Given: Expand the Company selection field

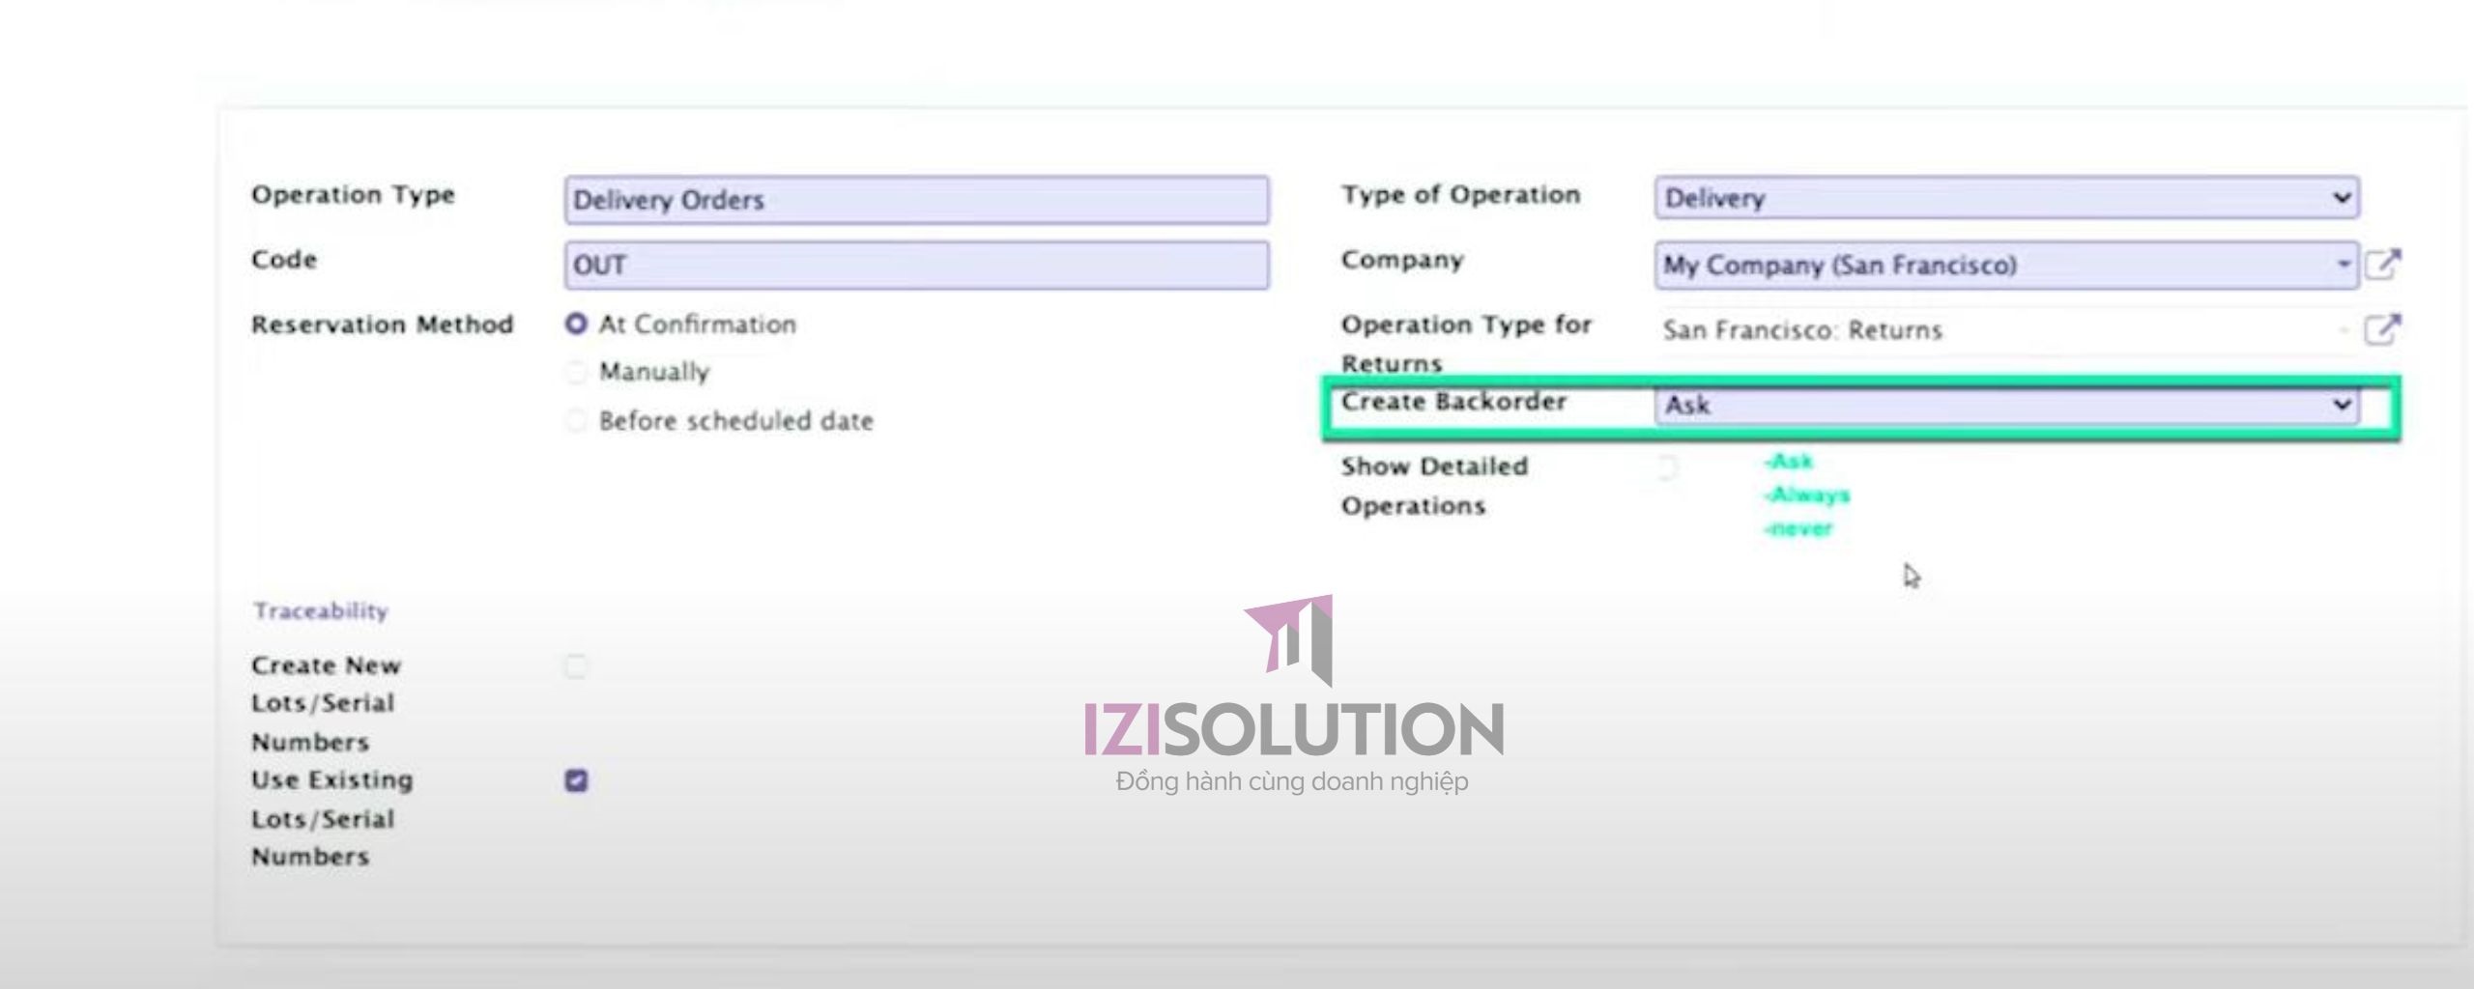Looking at the screenshot, I should (2006, 265).
